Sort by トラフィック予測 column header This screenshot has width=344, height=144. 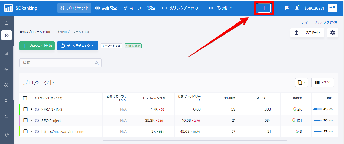154,98
